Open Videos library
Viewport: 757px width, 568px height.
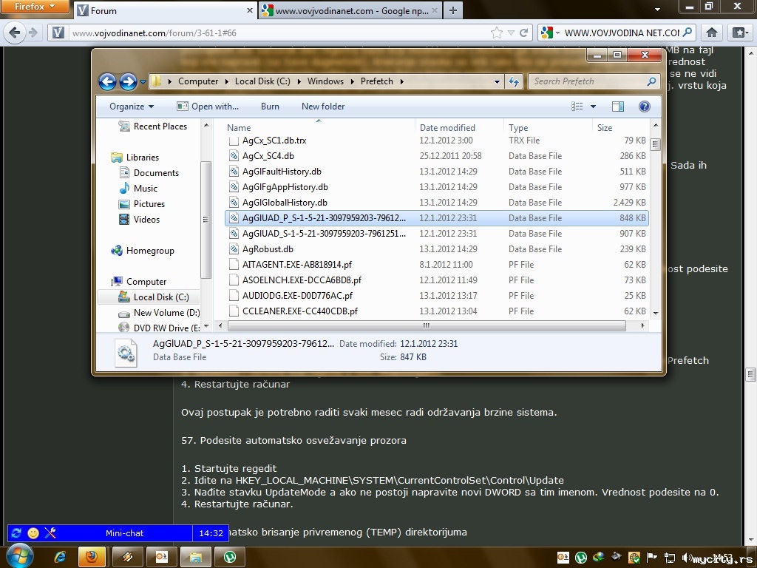pos(140,219)
